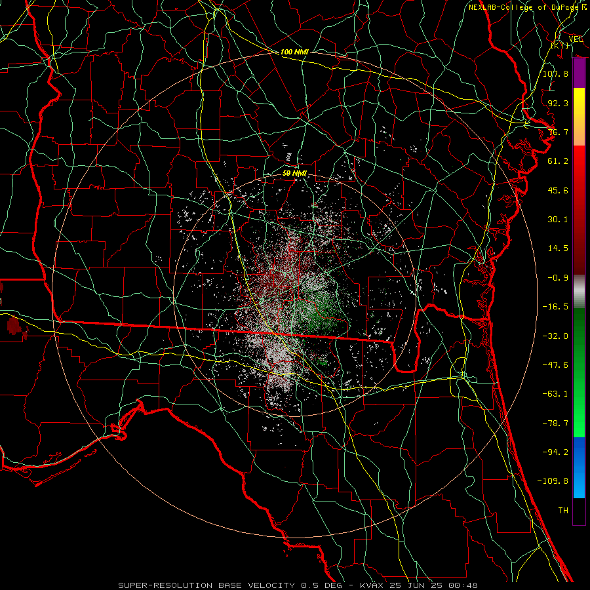Click the -47.6 velocity scale value
Screen dimensions: 590x590
[x=555, y=365]
